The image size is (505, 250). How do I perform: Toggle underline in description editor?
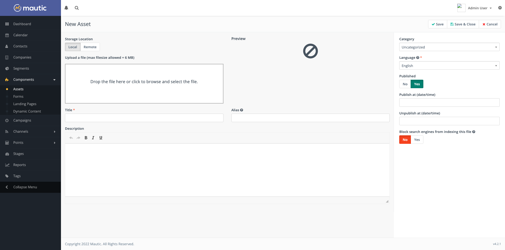tap(101, 138)
